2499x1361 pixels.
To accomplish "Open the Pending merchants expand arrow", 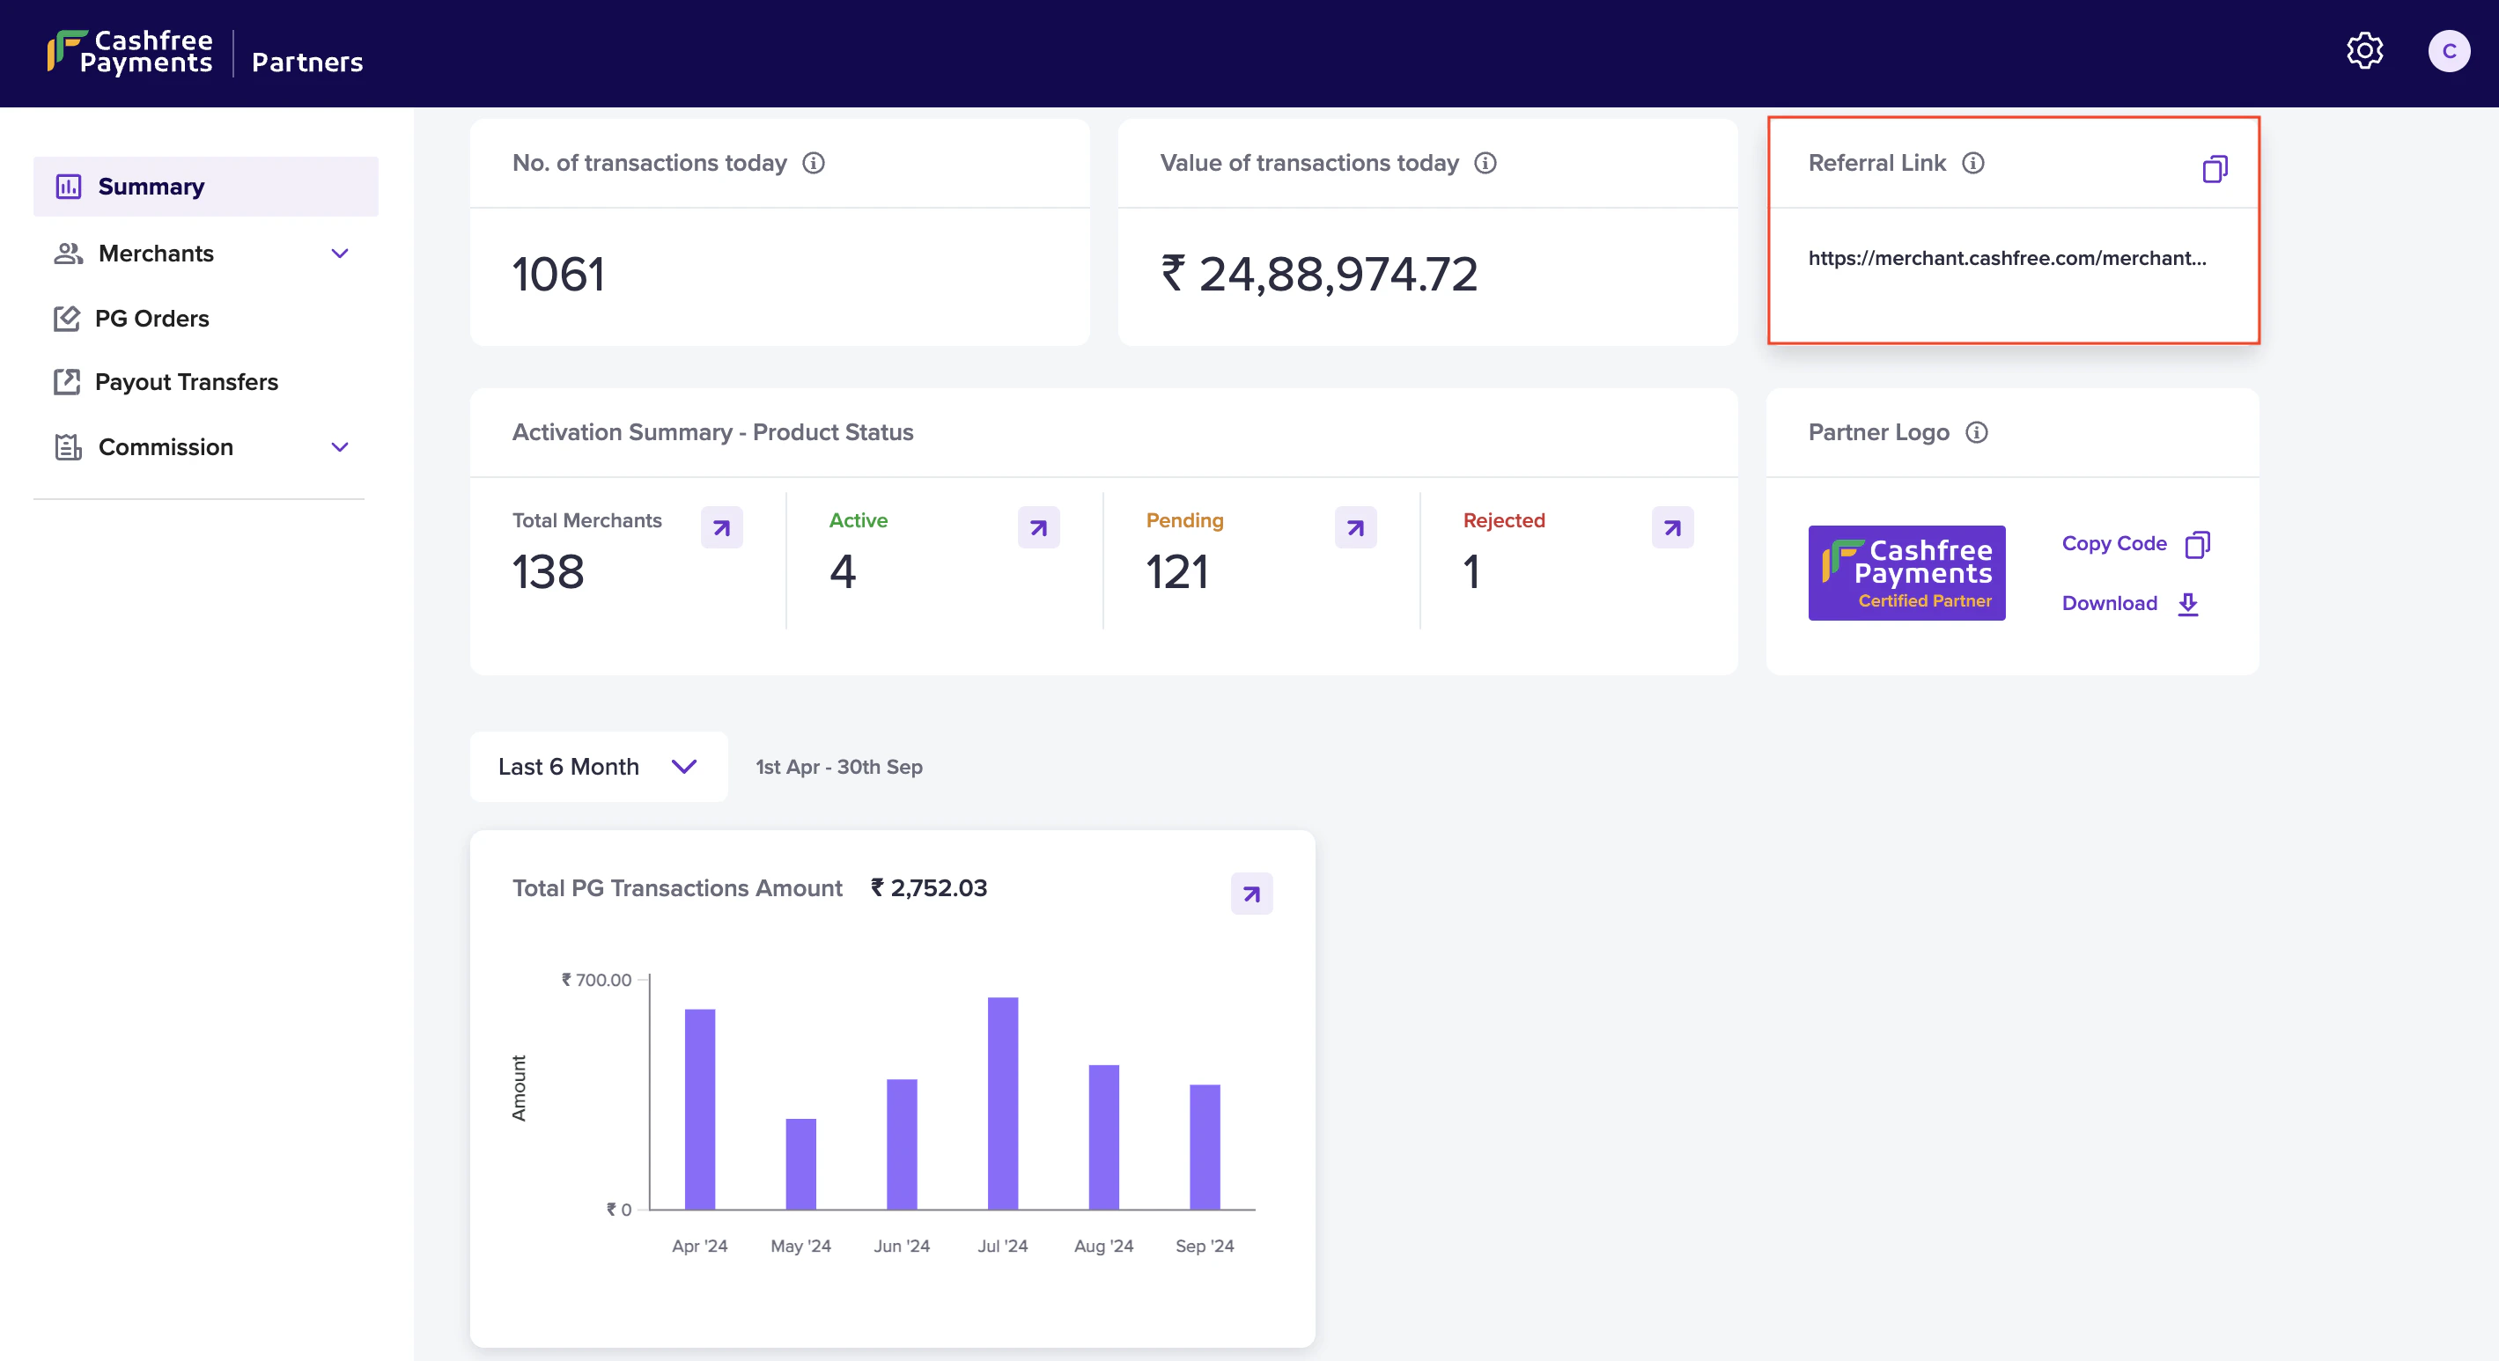I will click(x=1355, y=526).
